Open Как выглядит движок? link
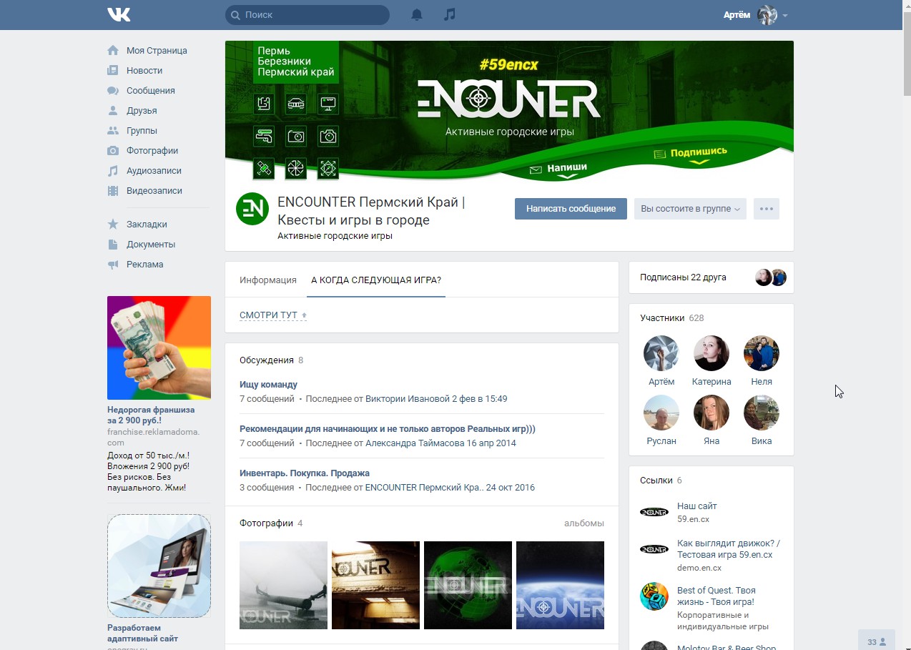This screenshot has width=911, height=650. tap(729, 549)
